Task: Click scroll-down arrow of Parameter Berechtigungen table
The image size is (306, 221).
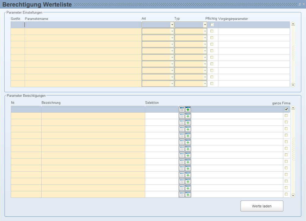Action: (293, 195)
